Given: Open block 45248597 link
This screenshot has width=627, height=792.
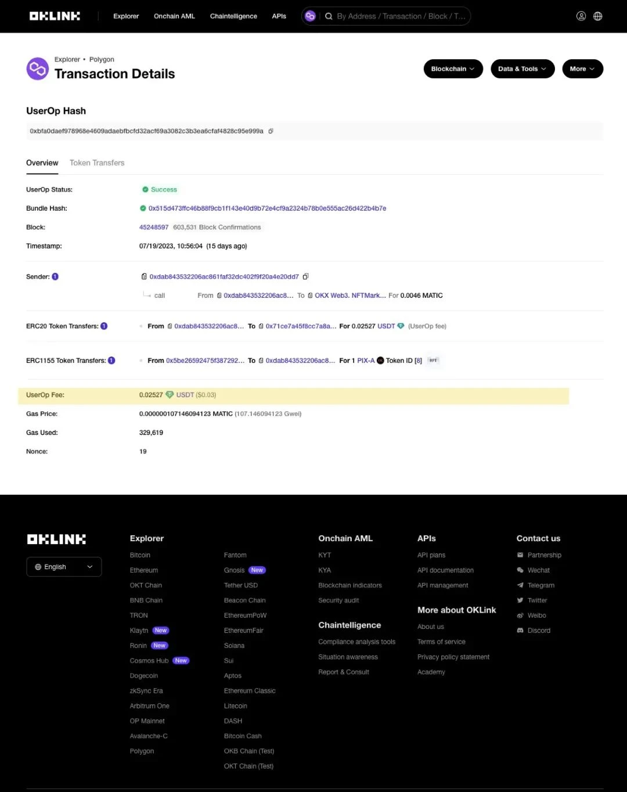Looking at the screenshot, I should coord(154,228).
